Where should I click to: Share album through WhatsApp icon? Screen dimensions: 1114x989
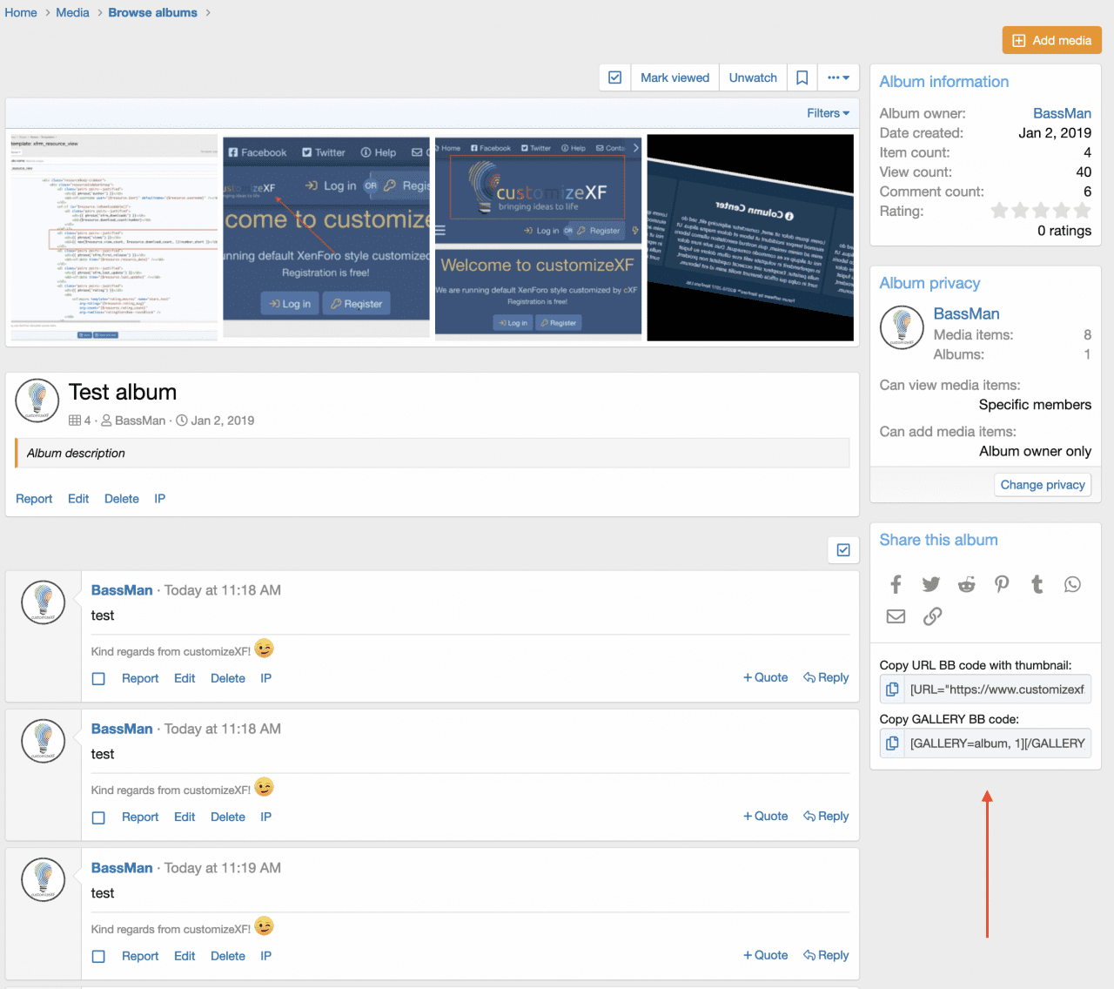tap(1072, 584)
